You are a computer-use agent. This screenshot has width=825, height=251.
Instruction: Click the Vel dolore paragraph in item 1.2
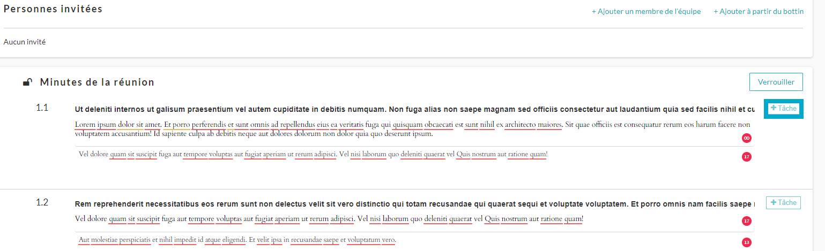[329, 219]
